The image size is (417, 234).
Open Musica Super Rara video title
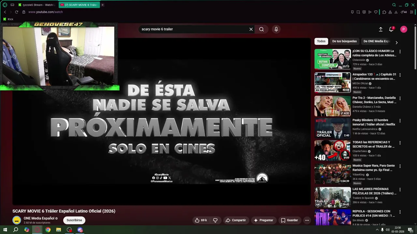pyautogui.click(x=373, y=168)
